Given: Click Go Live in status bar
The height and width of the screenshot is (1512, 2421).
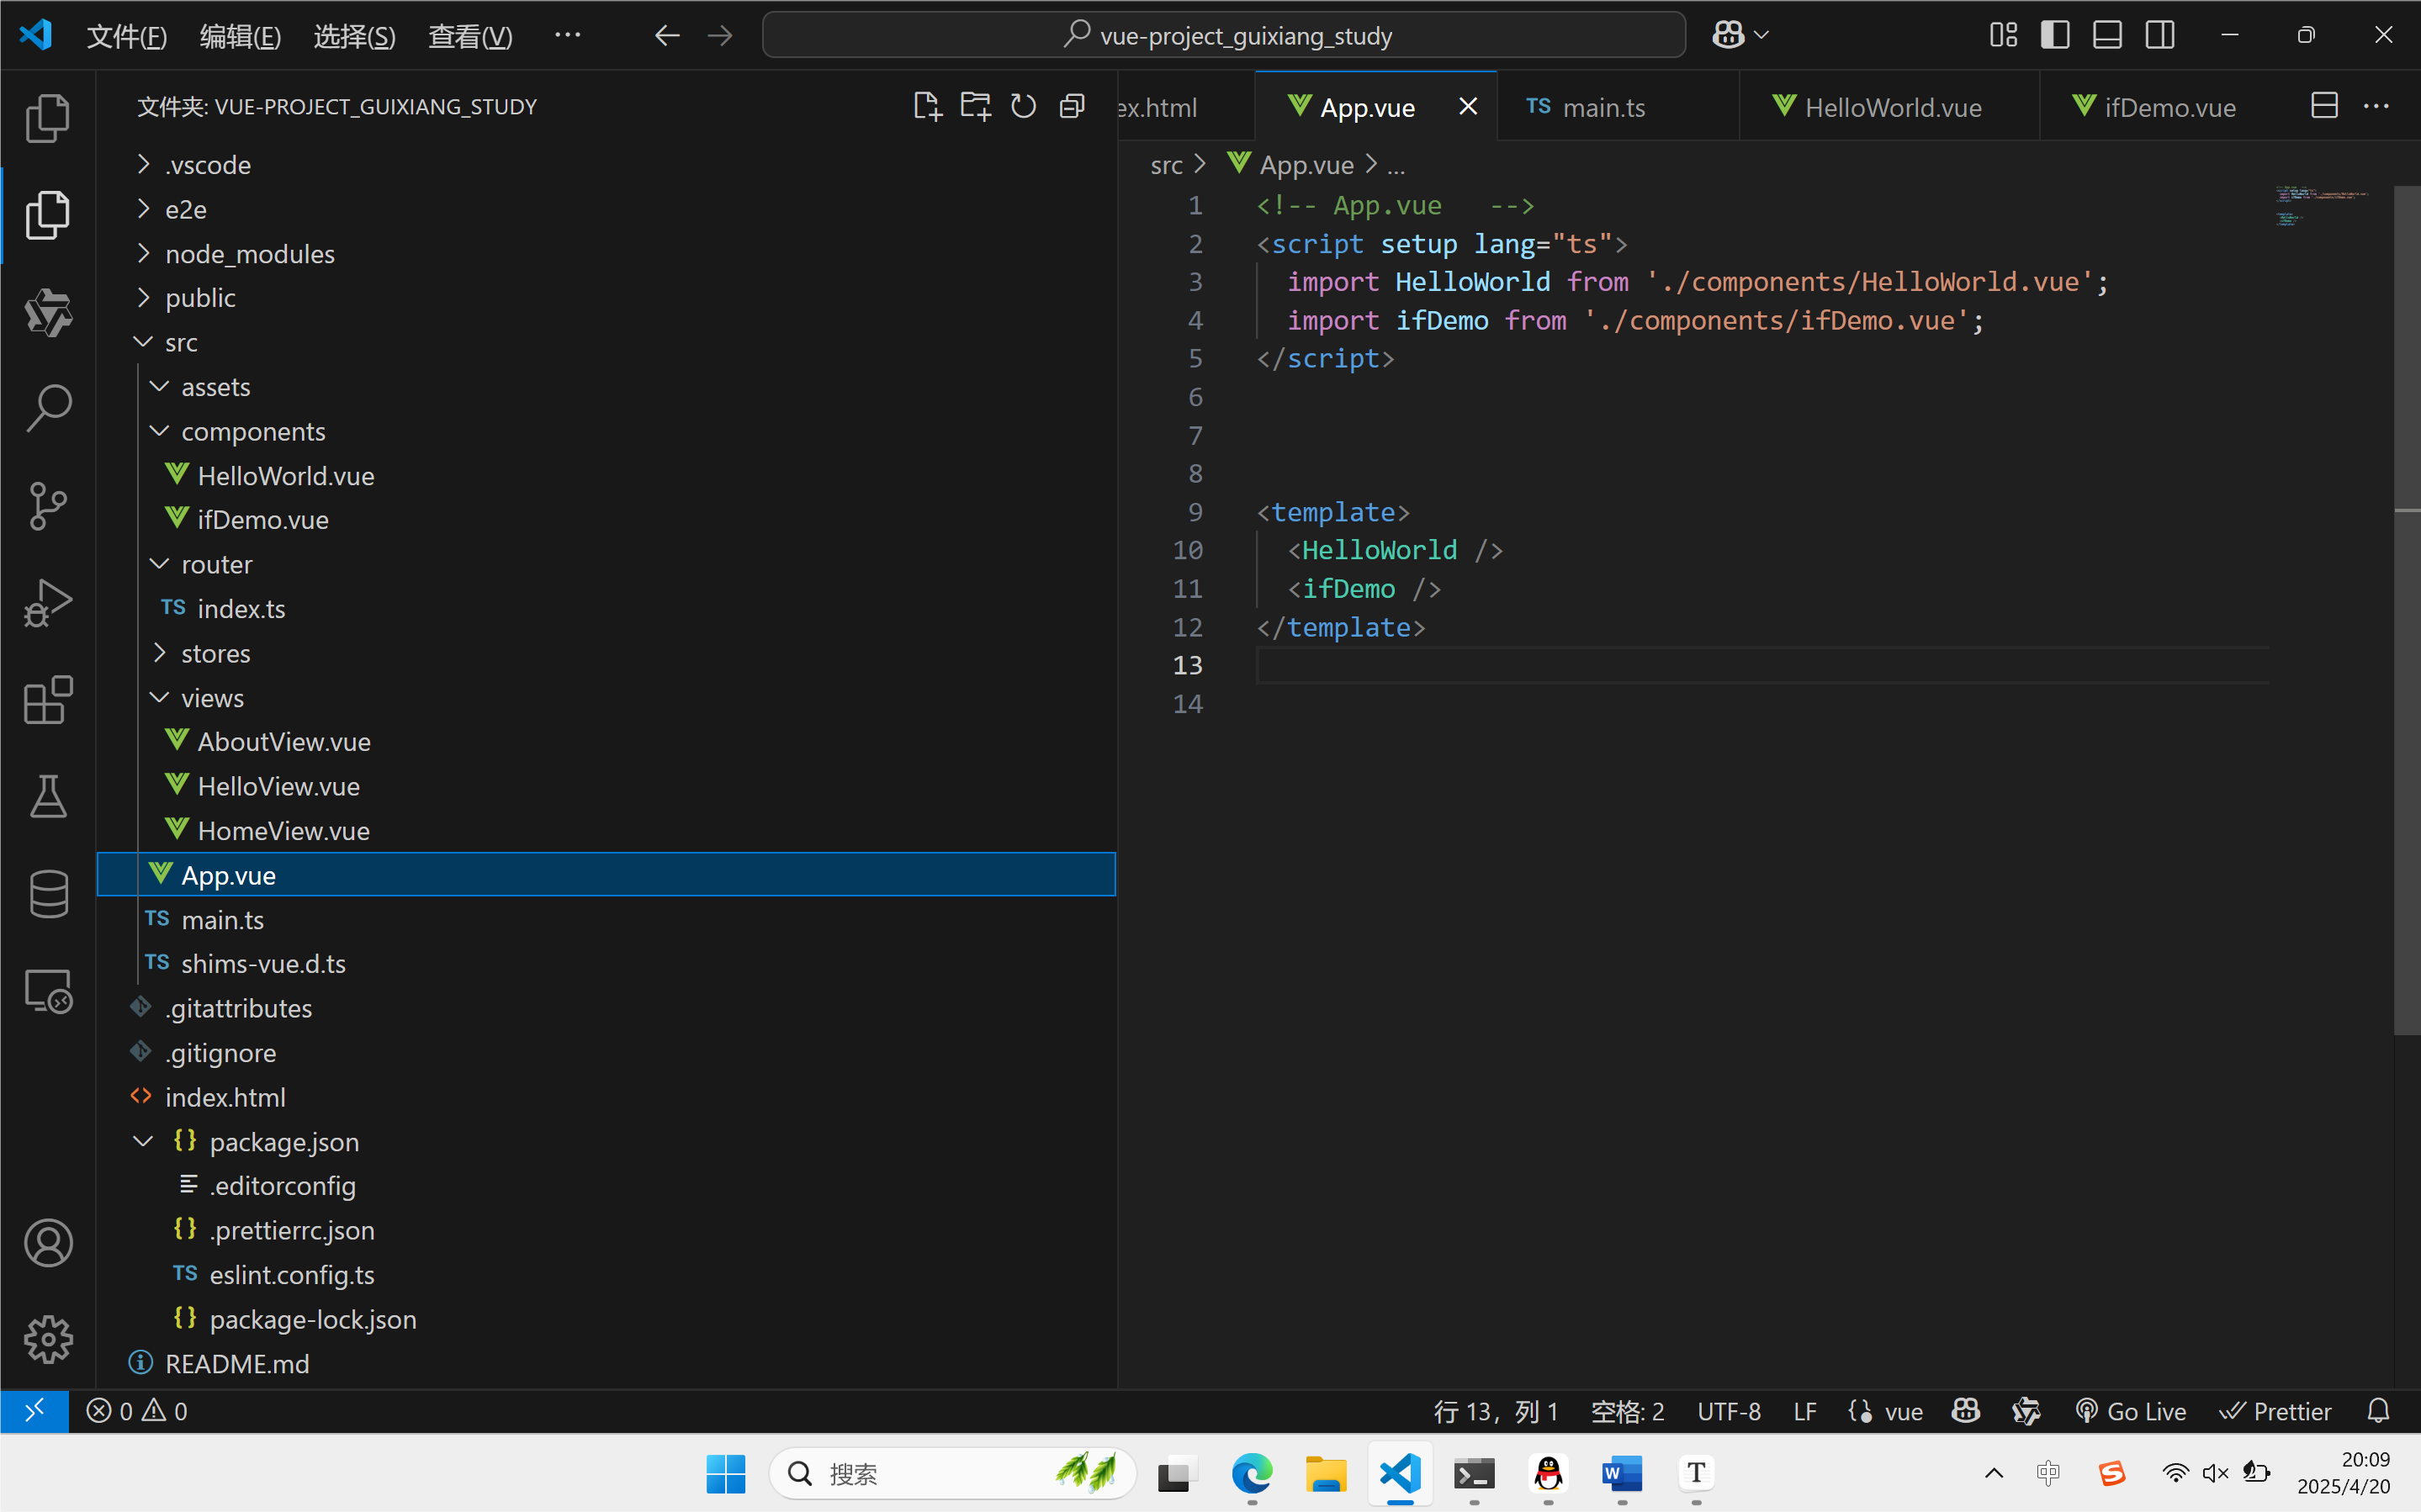Looking at the screenshot, I should [x=2131, y=1411].
